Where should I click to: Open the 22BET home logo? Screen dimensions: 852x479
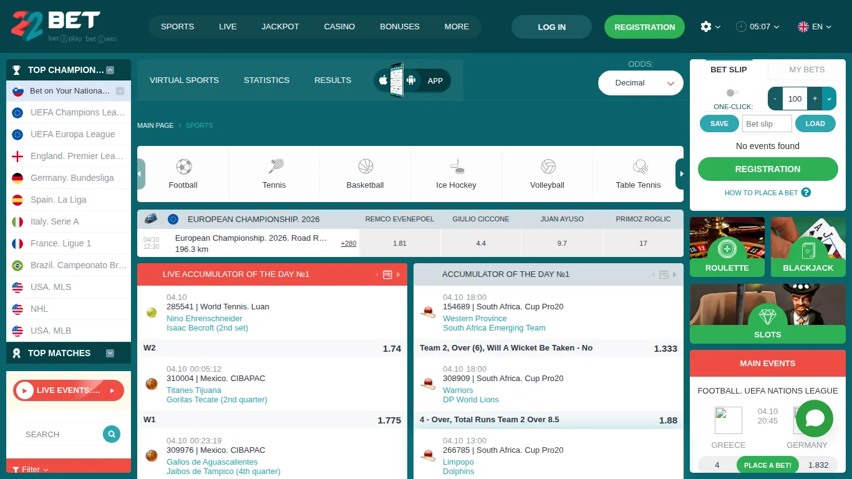click(x=64, y=26)
